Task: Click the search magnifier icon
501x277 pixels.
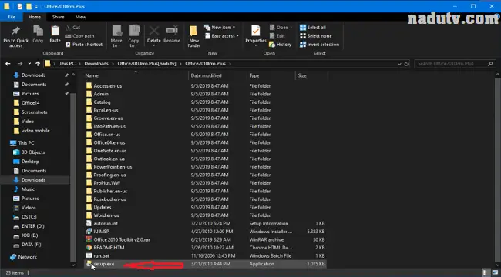Action: (490, 64)
